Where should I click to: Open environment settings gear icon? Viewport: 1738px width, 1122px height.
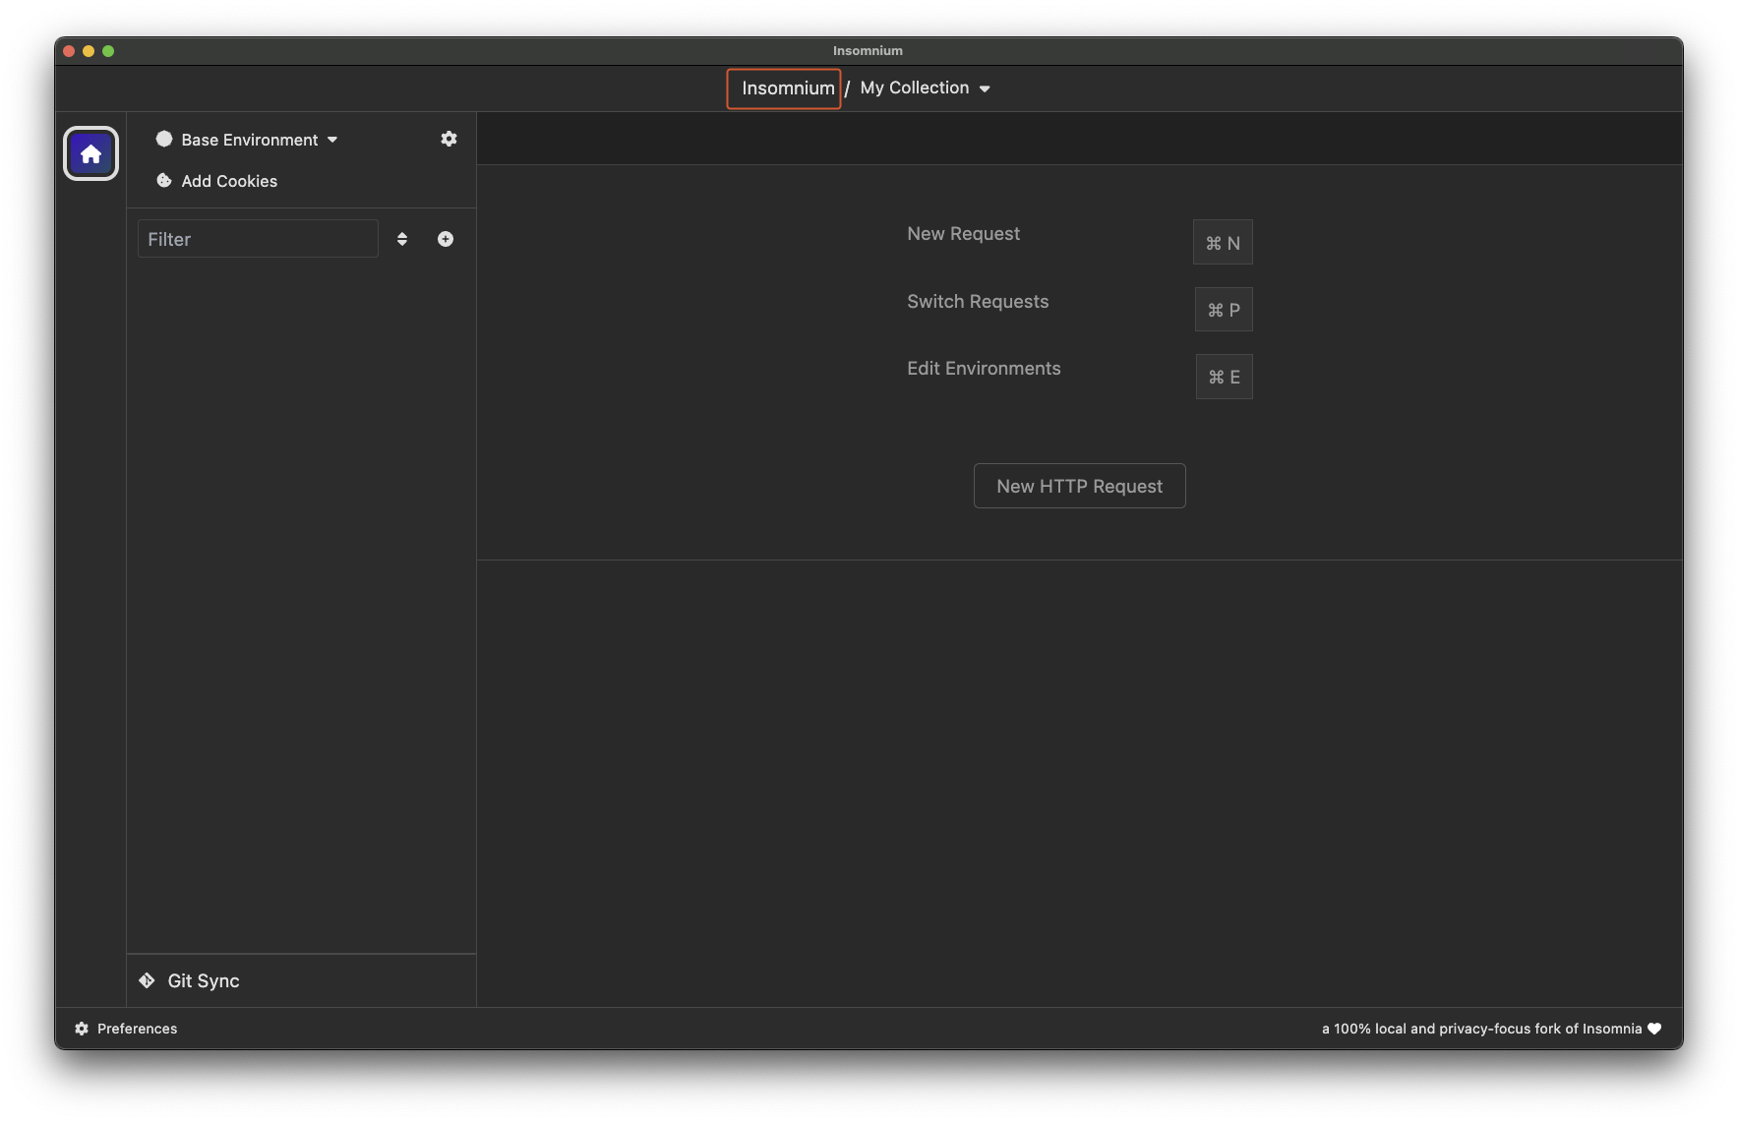(449, 139)
